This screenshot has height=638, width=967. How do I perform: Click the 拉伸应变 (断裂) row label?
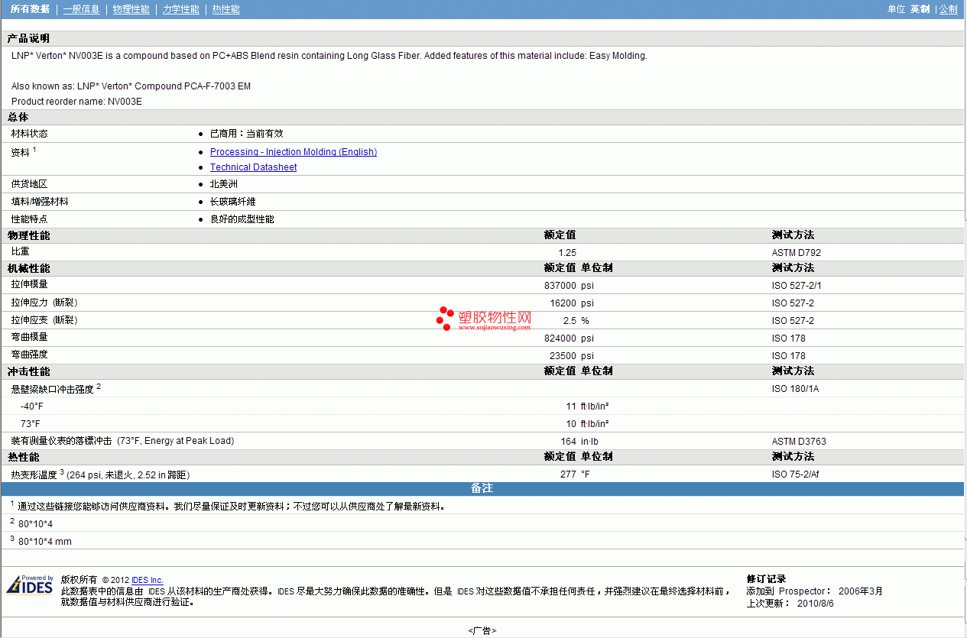coord(44,320)
